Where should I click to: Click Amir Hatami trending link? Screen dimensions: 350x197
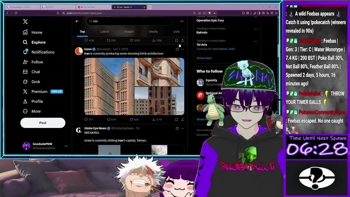(220, 49)
